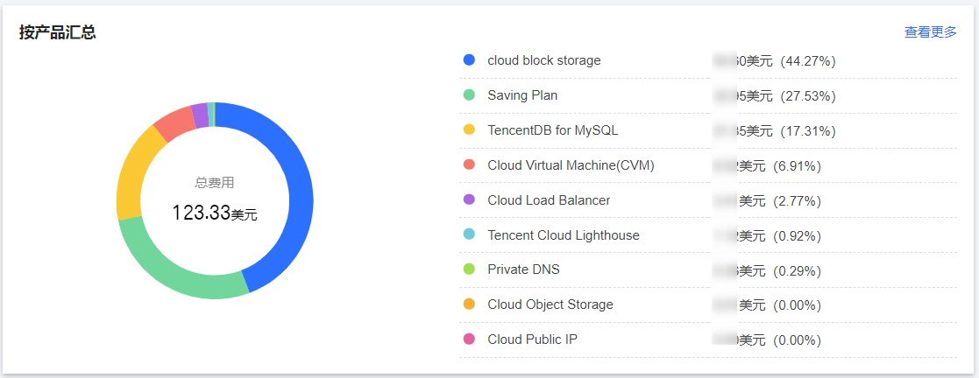Select the cloud block storage legend label
979x378 pixels.
pyautogui.click(x=543, y=60)
